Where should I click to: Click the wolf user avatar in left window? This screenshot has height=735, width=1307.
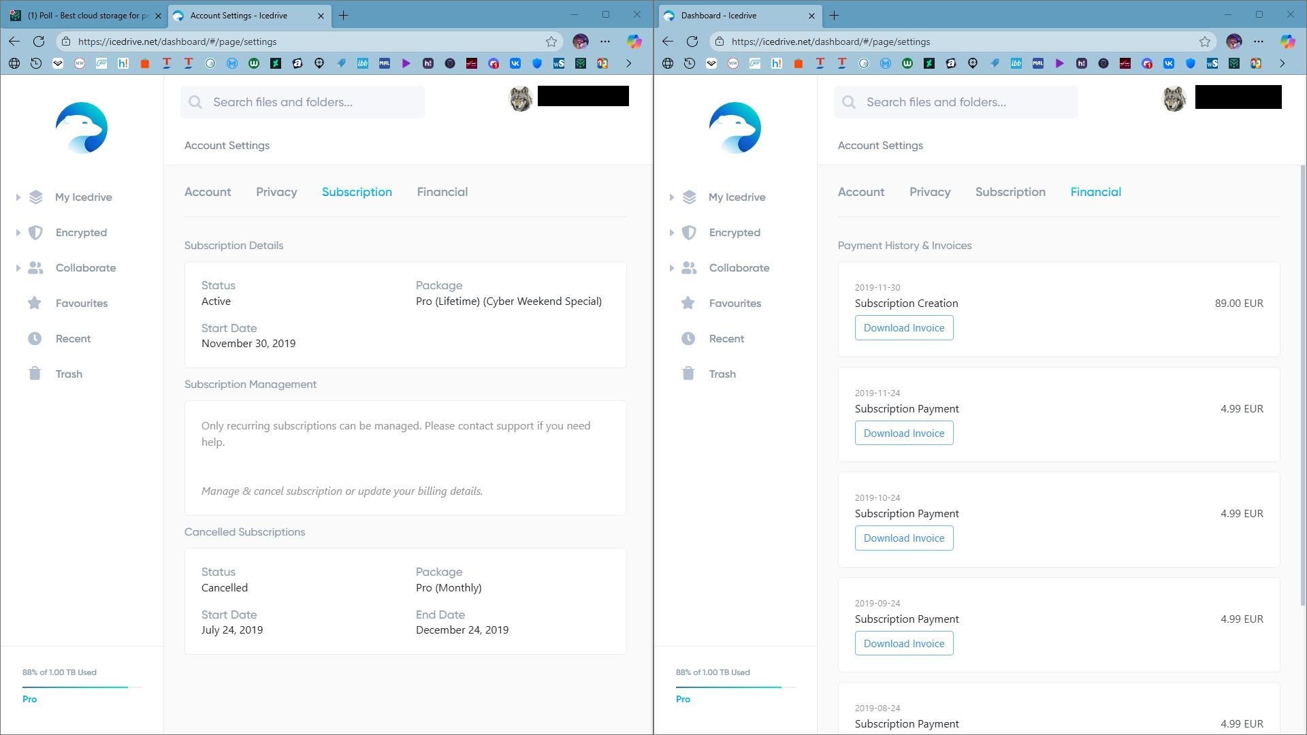click(x=521, y=99)
